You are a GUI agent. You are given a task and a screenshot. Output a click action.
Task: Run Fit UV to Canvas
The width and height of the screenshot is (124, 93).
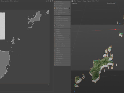(x=62, y=25)
